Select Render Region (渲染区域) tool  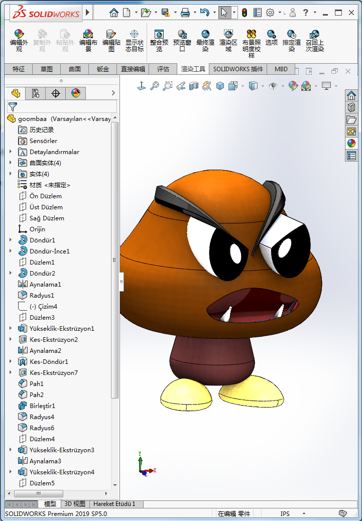pyautogui.click(x=228, y=41)
